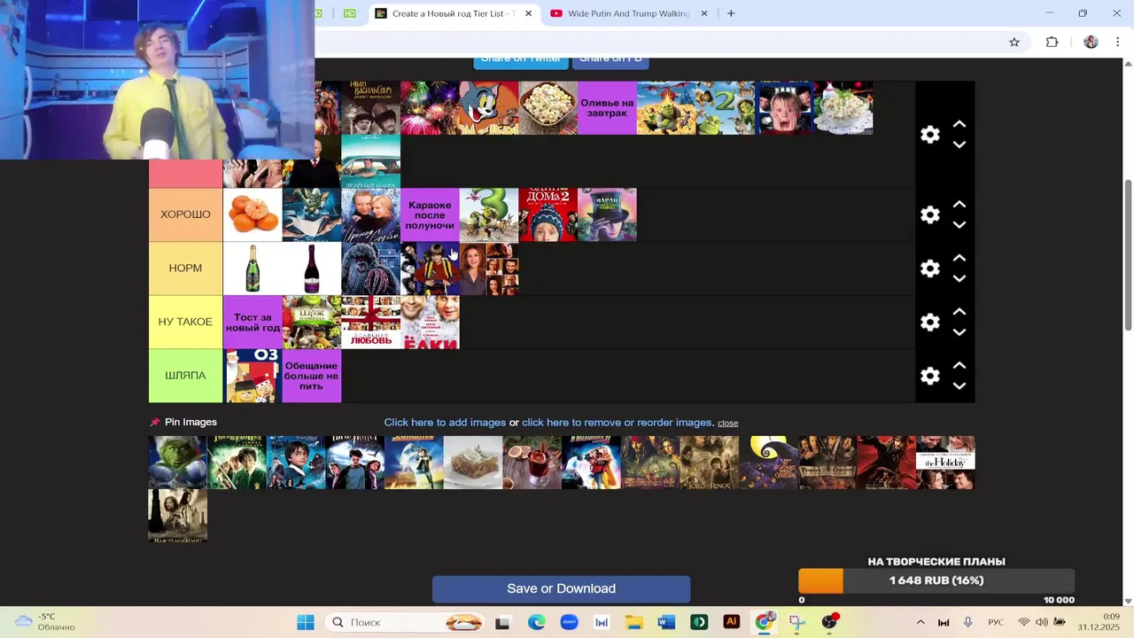Click the orange ХОРОШО tier label
Screen dimensions: 1134x638
pos(185,214)
